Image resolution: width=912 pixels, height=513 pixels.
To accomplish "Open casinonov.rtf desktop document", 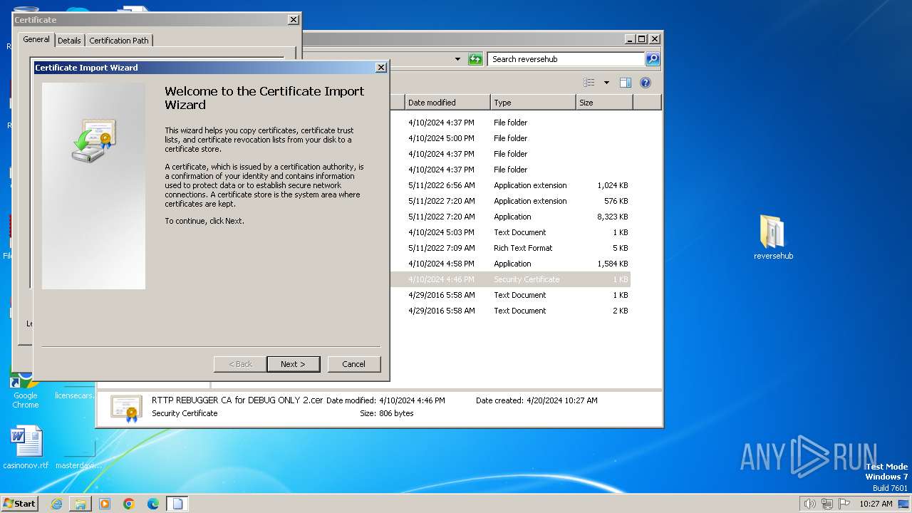I will pyautogui.click(x=26, y=447).
